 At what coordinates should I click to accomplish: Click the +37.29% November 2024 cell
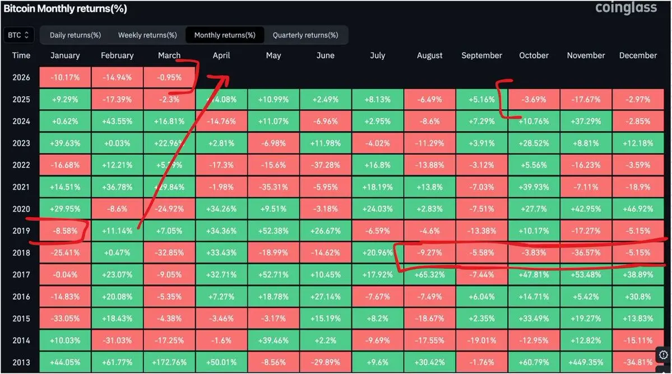point(586,121)
